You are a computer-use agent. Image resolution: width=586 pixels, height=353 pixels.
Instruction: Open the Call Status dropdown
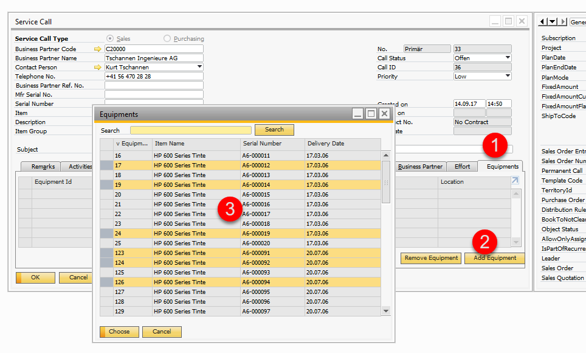click(508, 58)
